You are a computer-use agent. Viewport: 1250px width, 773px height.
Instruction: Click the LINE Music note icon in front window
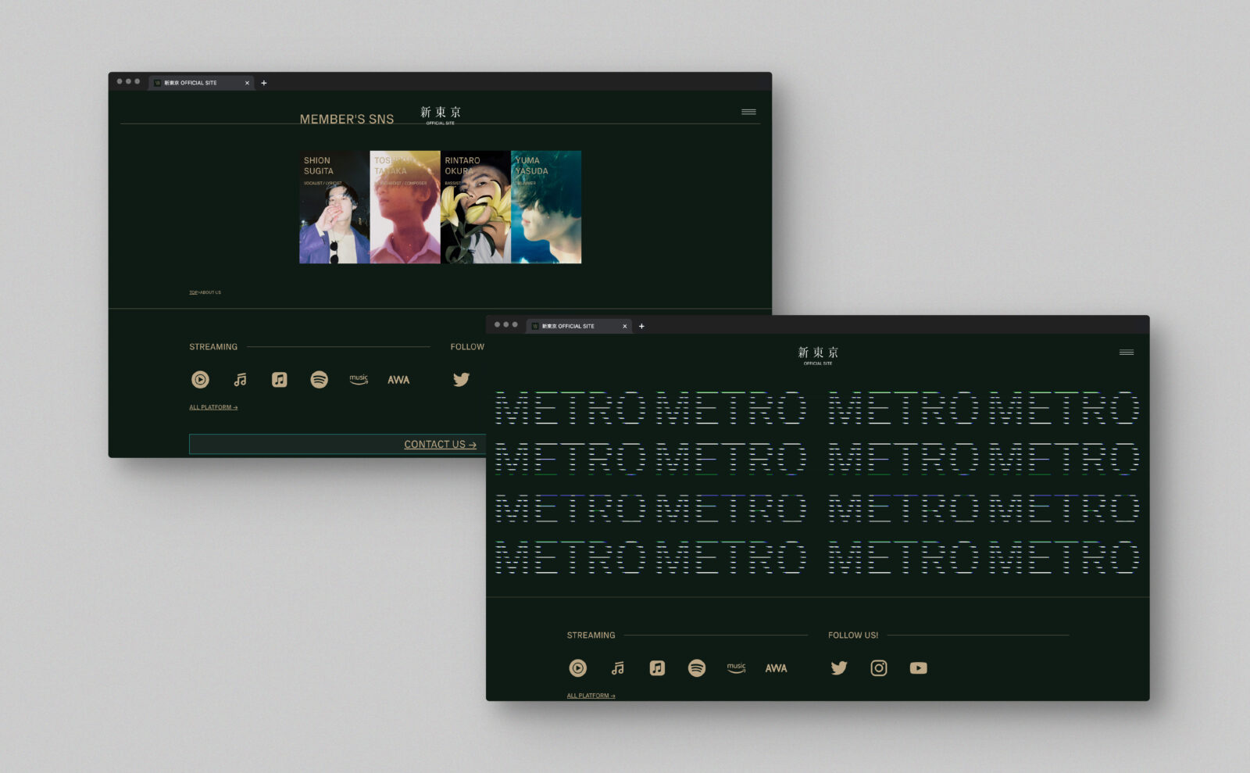[x=617, y=668]
